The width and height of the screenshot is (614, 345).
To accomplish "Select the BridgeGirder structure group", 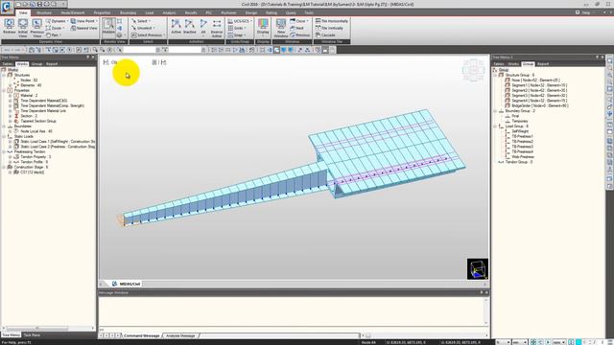I will [x=539, y=105].
